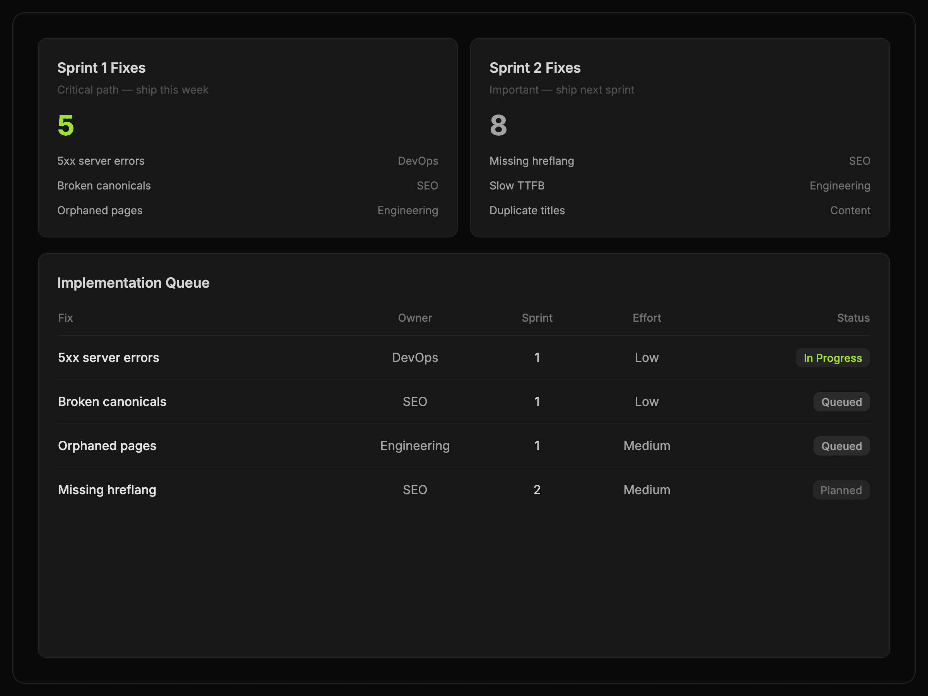Click Queued badge for Broken canonicals
928x696 pixels.
coord(841,402)
